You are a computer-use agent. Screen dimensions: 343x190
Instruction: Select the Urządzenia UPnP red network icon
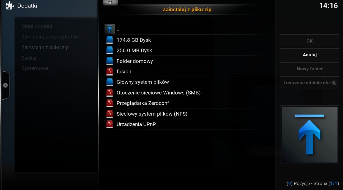109,124
